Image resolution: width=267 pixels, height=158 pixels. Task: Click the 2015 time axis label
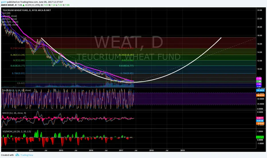[61, 151]
